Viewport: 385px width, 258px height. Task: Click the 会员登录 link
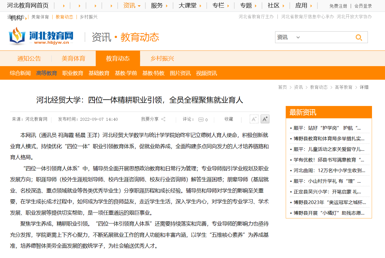pyautogui.click(x=363, y=6)
